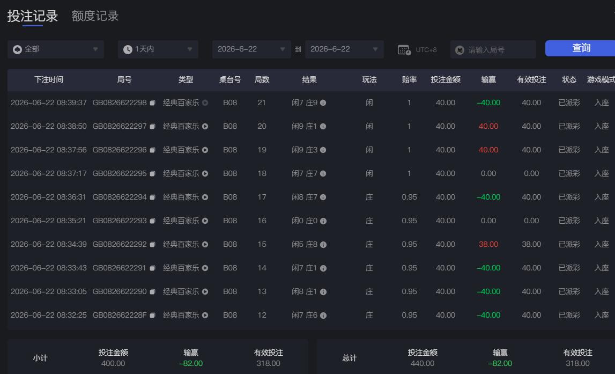615x374 pixels.
Task: Play video replay for round 16
Action: pyautogui.click(x=205, y=221)
